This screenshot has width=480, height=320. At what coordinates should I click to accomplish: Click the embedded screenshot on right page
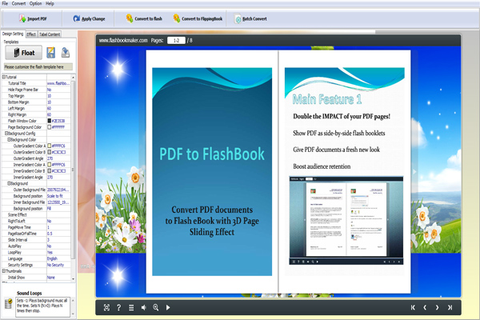[x=346, y=221]
